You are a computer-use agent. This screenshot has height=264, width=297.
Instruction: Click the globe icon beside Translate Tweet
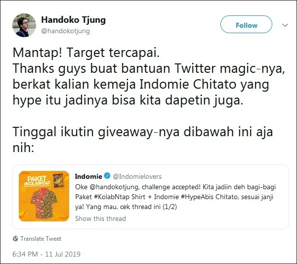click(15, 238)
